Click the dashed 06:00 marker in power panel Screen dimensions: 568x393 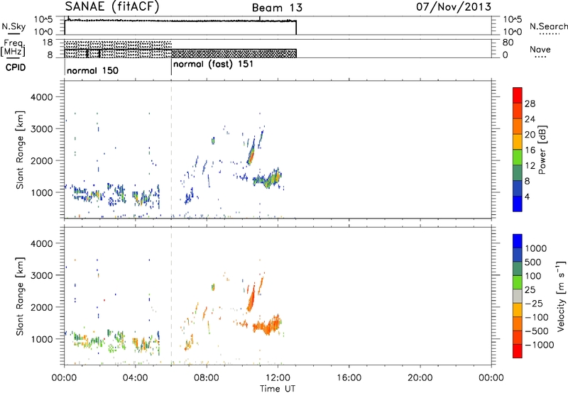(171, 150)
